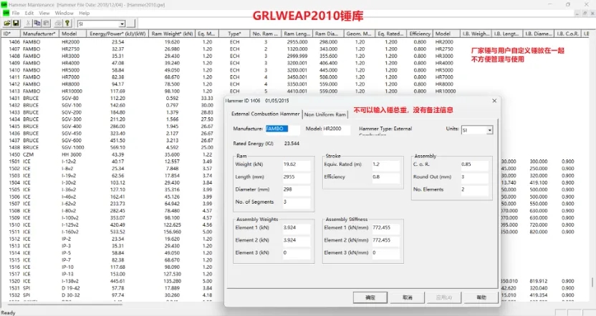
Task: Sort by the Manufacturer column header
Action: (39, 34)
